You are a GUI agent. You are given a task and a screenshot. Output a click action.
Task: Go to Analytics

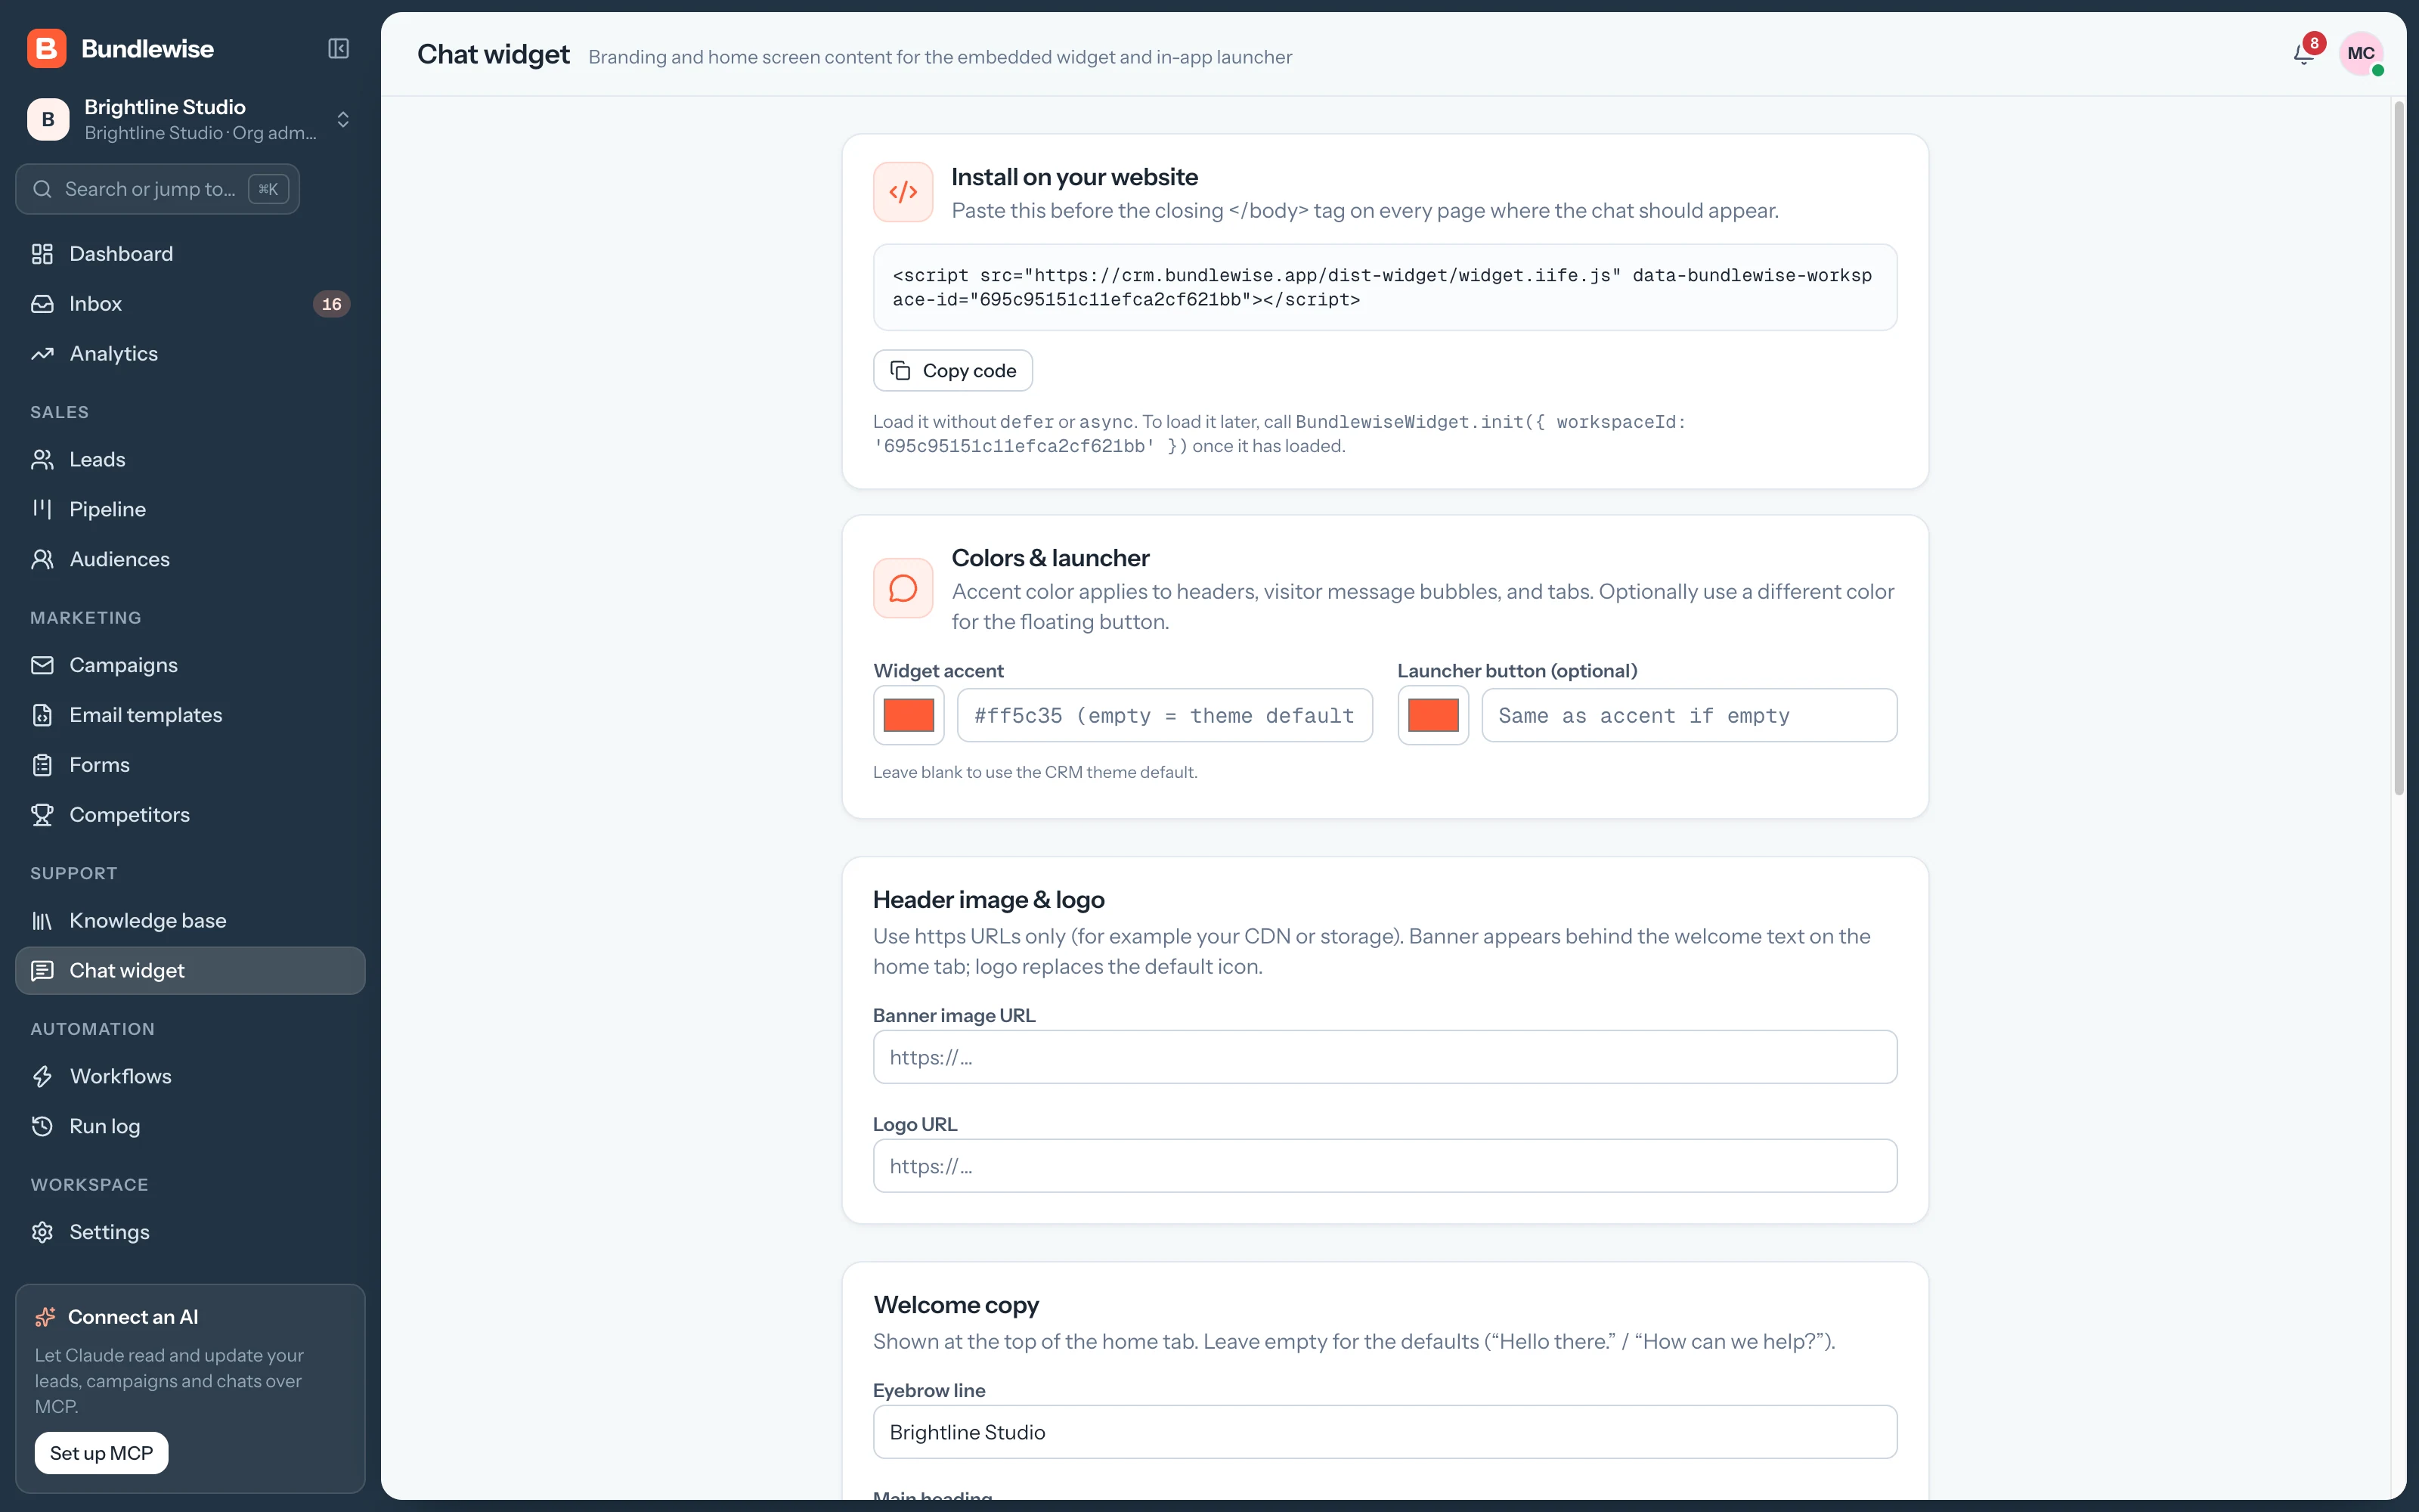click(x=190, y=354)
